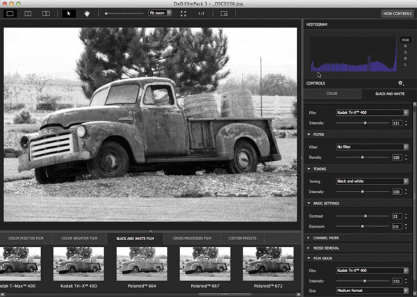The height and width of the screenshot is (297, 417).
Task: Open the Toning Black and white dropdown
Action: (372, 181)
